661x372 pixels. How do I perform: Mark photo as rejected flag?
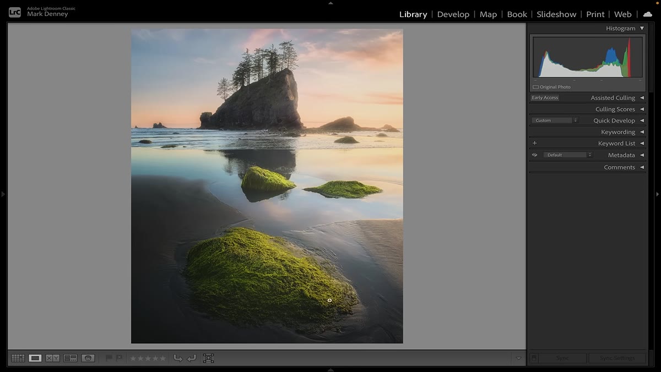[x=119, y=358]
